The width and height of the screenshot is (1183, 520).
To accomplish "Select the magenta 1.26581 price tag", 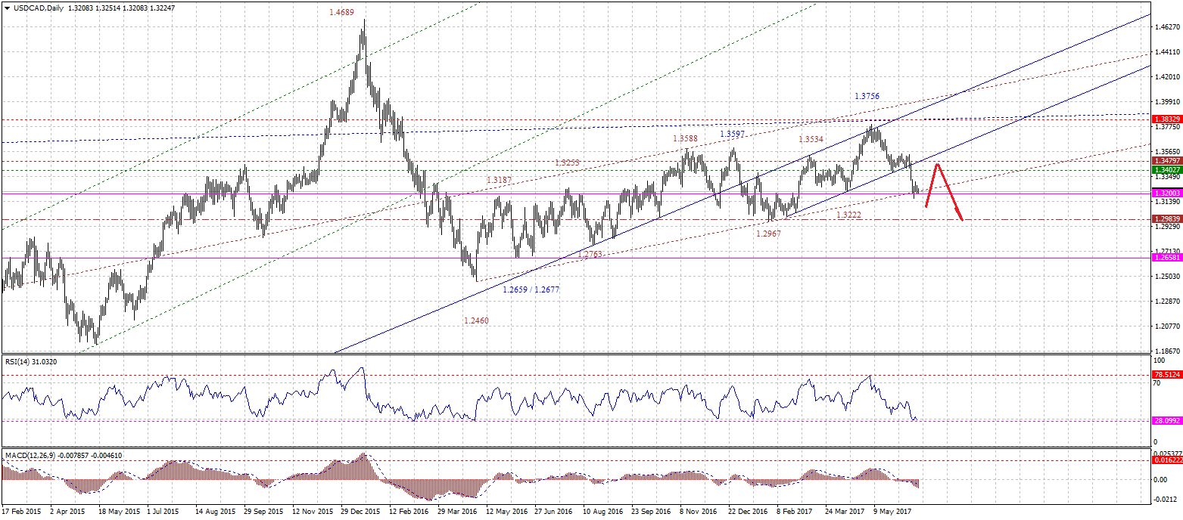I will tap(1166, 258).
